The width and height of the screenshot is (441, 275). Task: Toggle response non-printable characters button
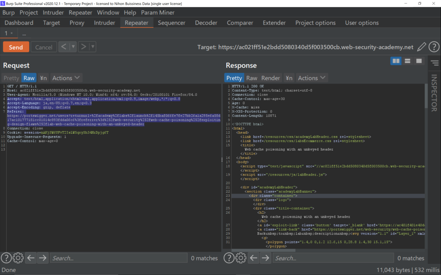(289, 78)
